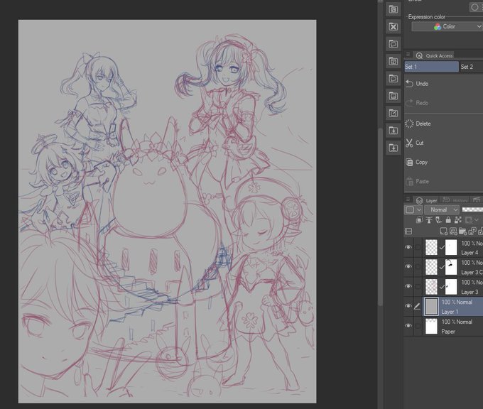Click Lock Transparent Pixels icon
The height and width of the screenshot is (409, 483).
tap(458, 220)
